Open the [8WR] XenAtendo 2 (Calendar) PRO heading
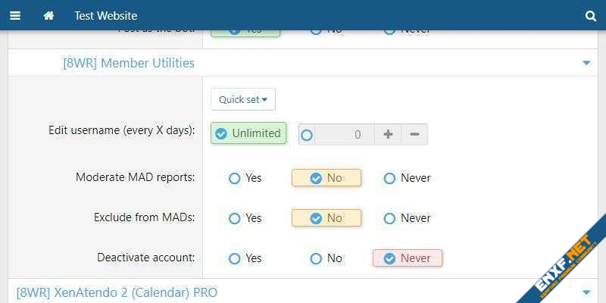The height and width of the screenshot is (303, 606). pos(117,292)
